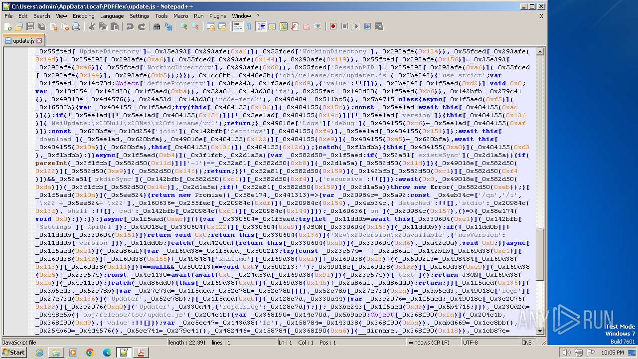
Task: Open the User Defined Language dialog icon
Action: point(272,26)
